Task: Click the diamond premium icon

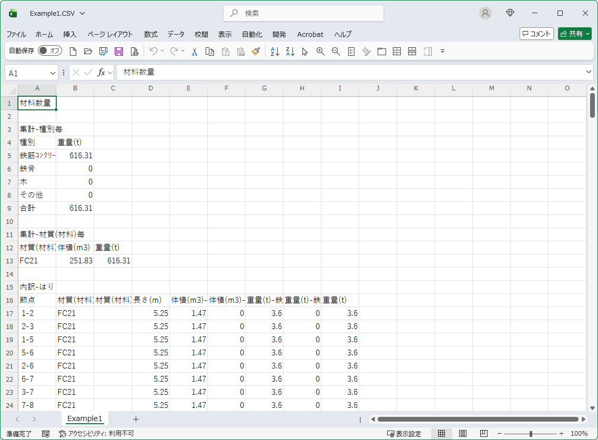Action: point(510,13)
